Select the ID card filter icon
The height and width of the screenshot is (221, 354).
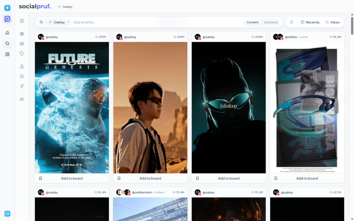(22, 44)
